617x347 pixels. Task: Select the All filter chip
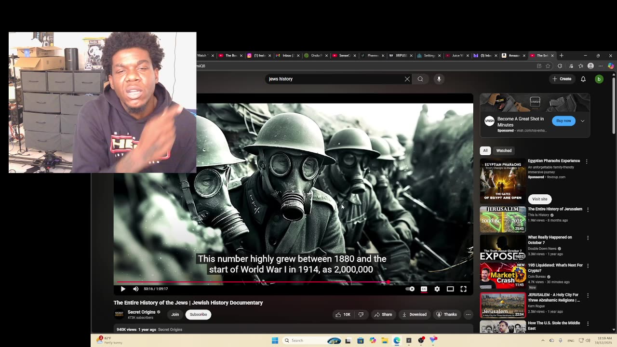click(x=485, y=150)
